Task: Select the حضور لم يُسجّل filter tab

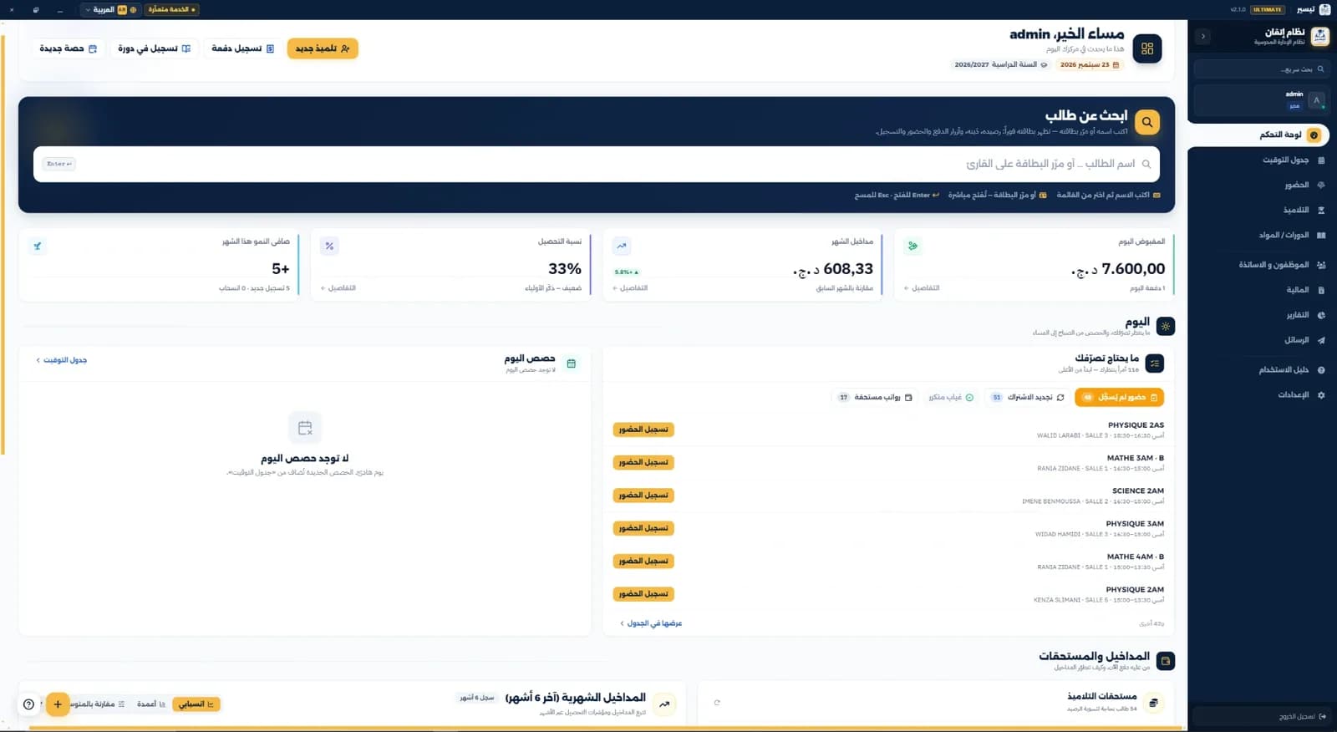Action: point(1120,398)
